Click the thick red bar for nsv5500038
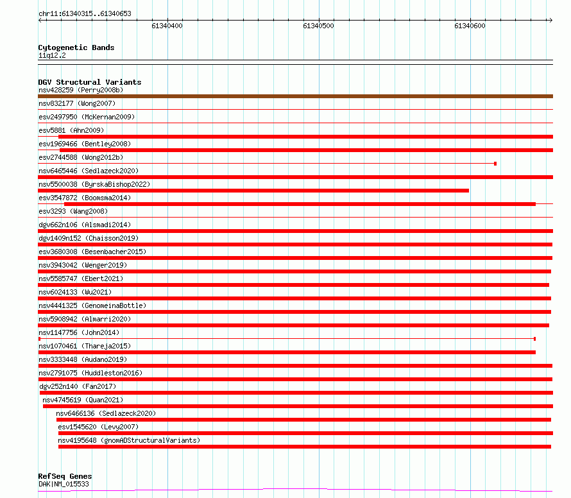The height and width of the screenshot is (498, 571). click(253, 191)
